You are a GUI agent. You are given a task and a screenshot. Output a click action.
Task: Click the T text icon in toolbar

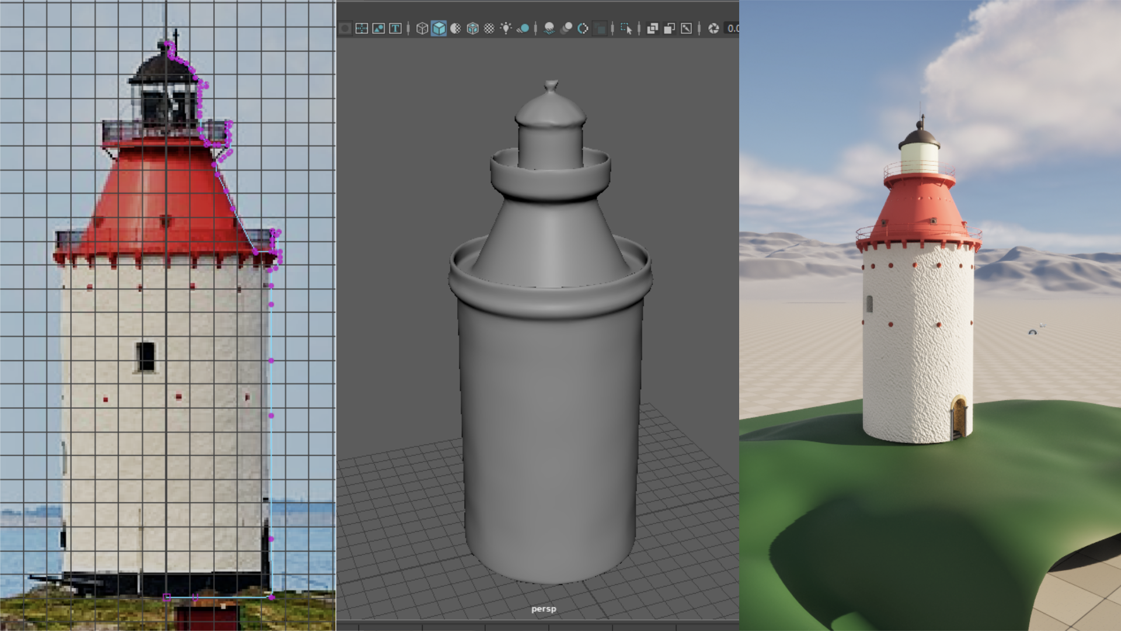(395, 28)
